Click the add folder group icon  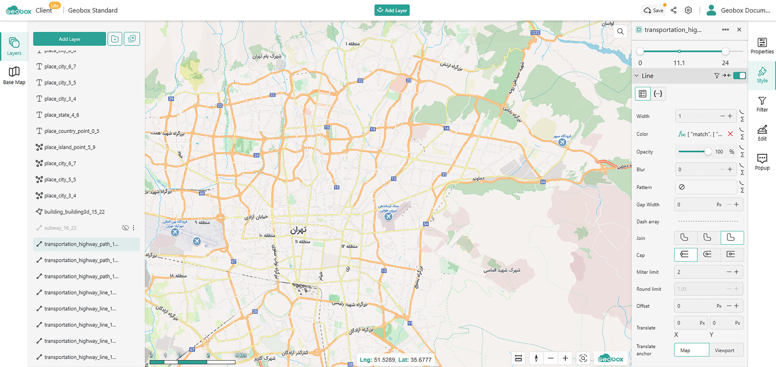pos(115,39)
